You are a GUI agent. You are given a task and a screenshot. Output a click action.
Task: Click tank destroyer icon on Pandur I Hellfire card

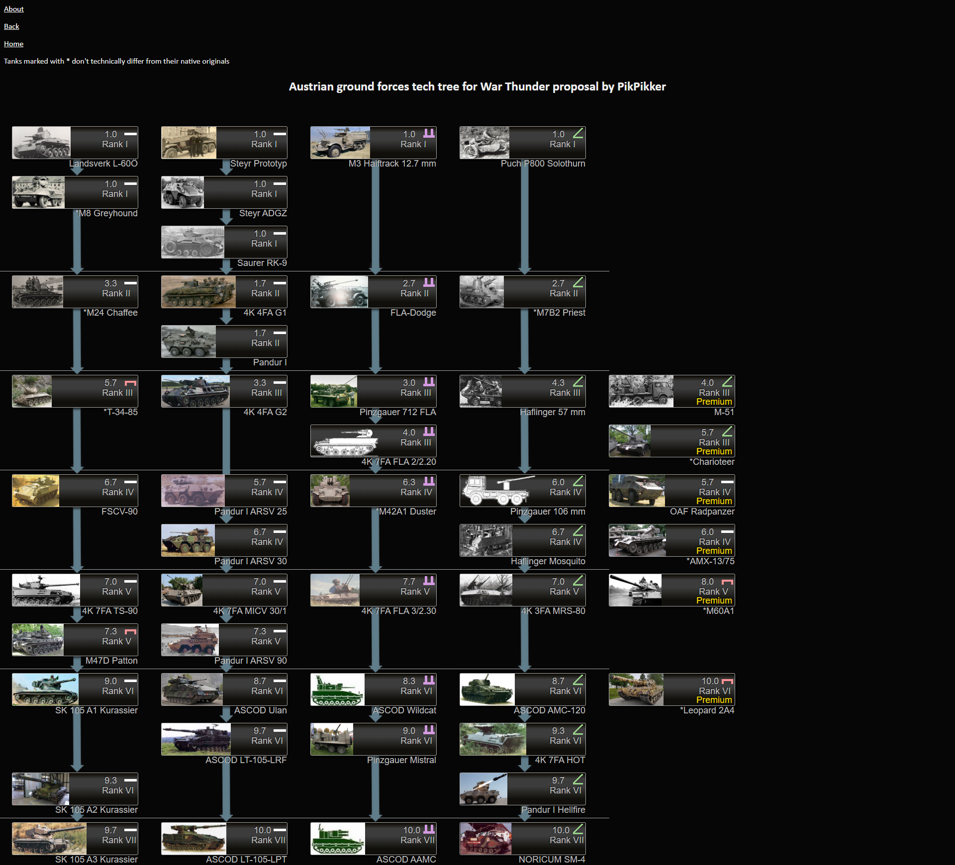(x=578, y=779)
